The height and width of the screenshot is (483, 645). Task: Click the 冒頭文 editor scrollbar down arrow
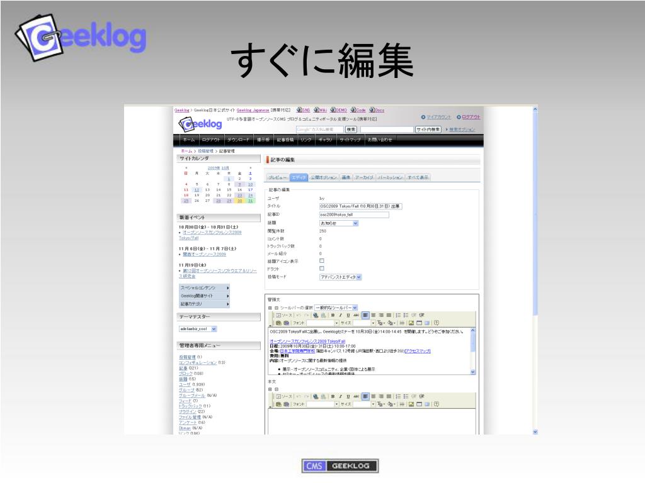pyautogui.click(x=472, y=372)
